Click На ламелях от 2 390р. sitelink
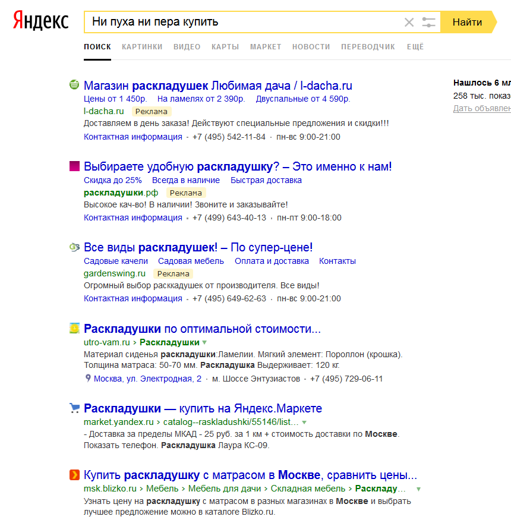Image resolution: width=511 pixels, height=523 pixels. [201, 99]
